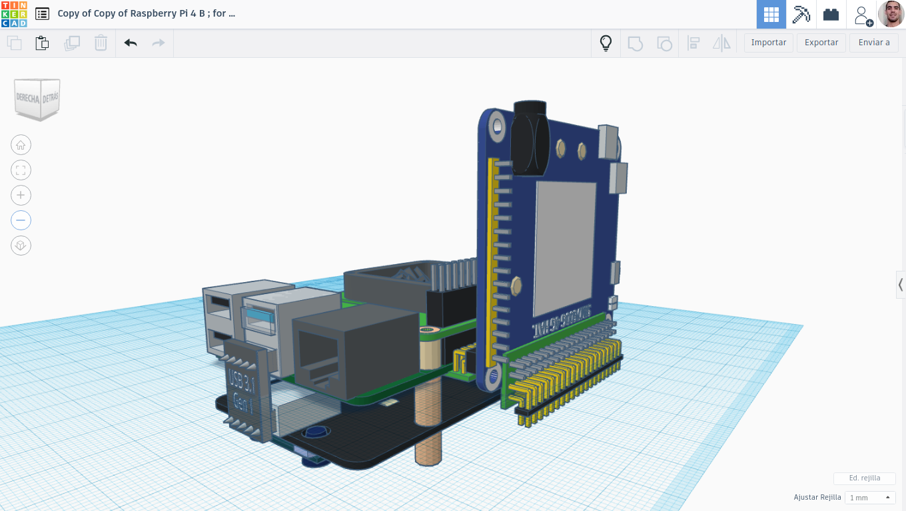The height and width of the screenshot is (511, 906).
Task: Open the designs list icon
Action: click(x=42, y=13)
